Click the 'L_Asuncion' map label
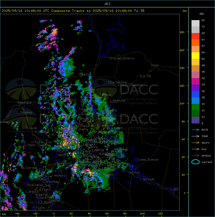The image size is (215, 217). click(118, 101)
